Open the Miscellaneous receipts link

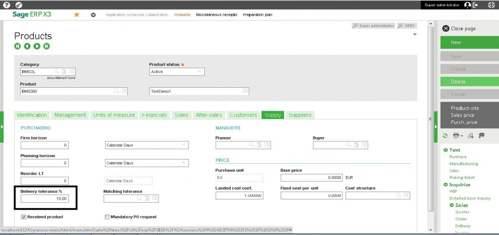click(216, 15)
